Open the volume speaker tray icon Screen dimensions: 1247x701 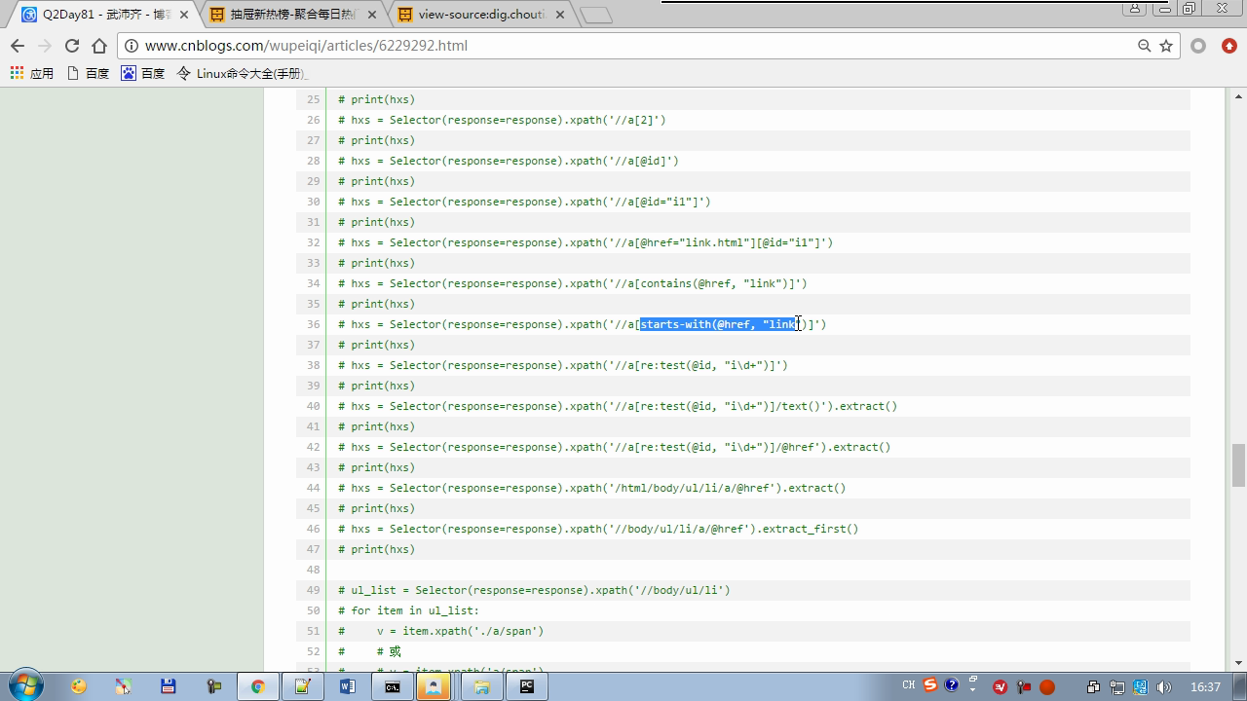point(1164,687)
